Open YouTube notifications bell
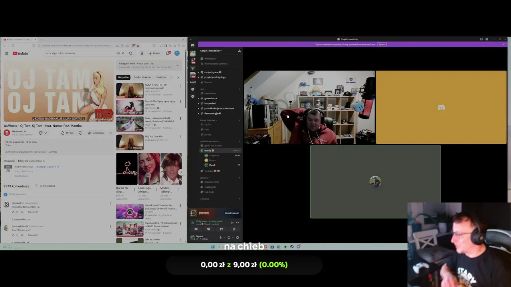Screen dimensions: 511x287 (168, 53)
